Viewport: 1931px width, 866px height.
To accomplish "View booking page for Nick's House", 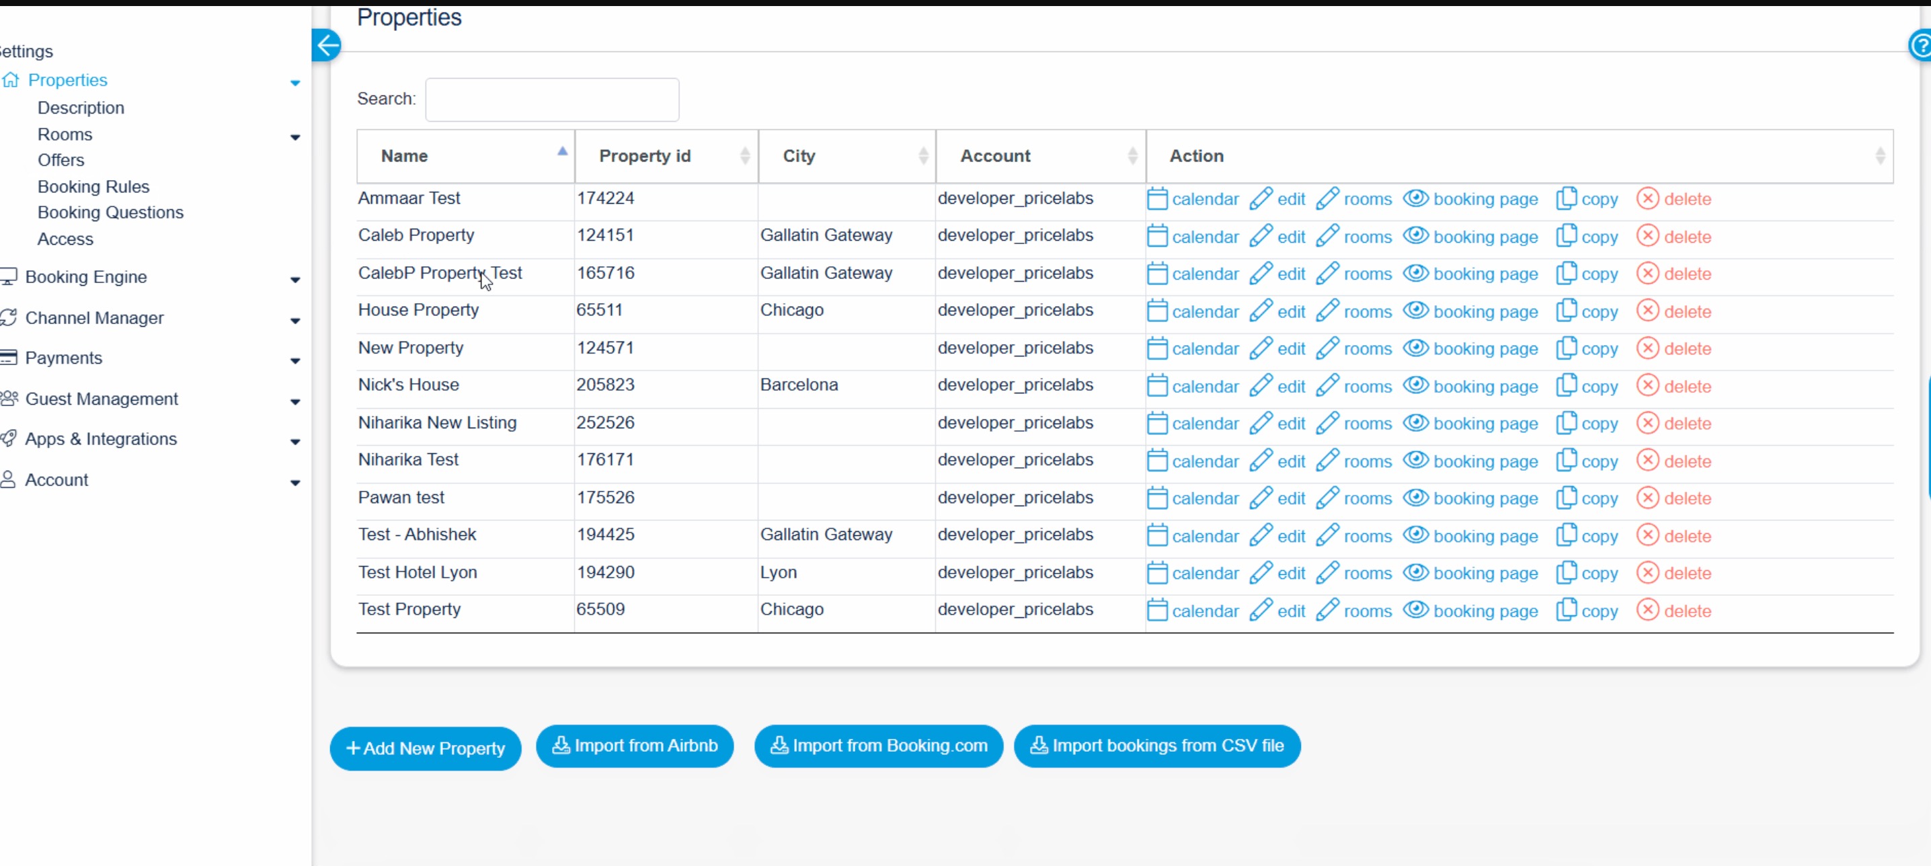I will (x=1470, y=386).
